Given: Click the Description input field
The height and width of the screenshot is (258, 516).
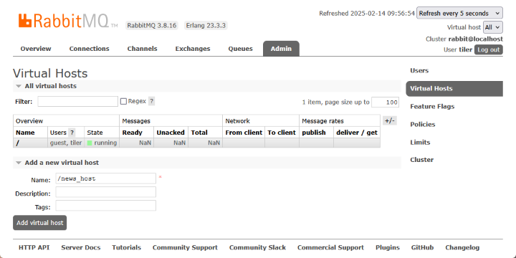Looking at the screenshot, I should click(x=105, y=192).
